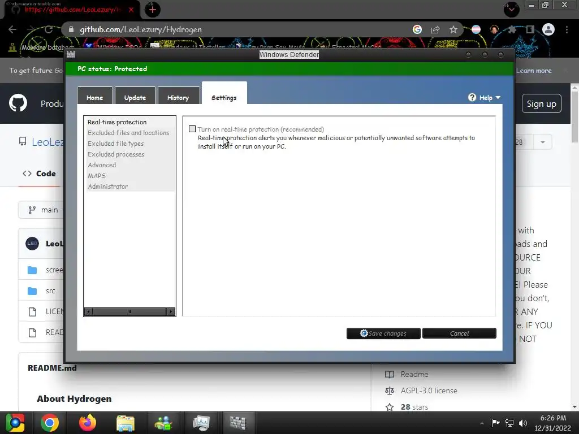Open a new Chrome tab
The width and height of the screenshot is (579, 434).
[153, 10]
